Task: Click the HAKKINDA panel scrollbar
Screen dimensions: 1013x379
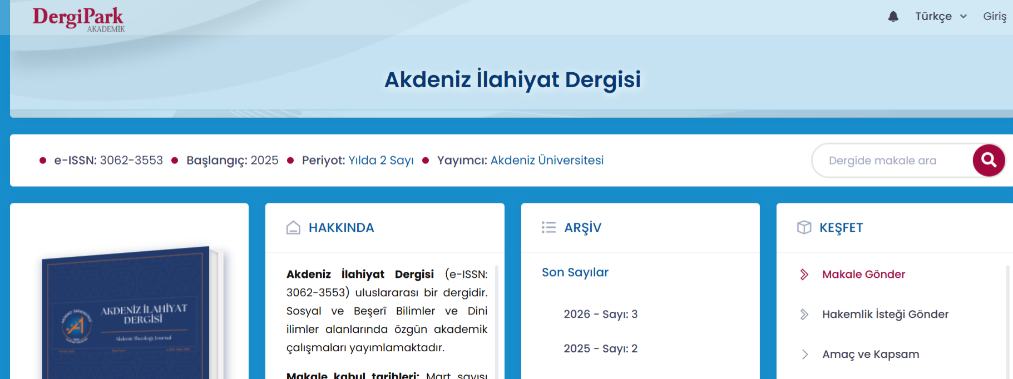Action: point(496,322)
